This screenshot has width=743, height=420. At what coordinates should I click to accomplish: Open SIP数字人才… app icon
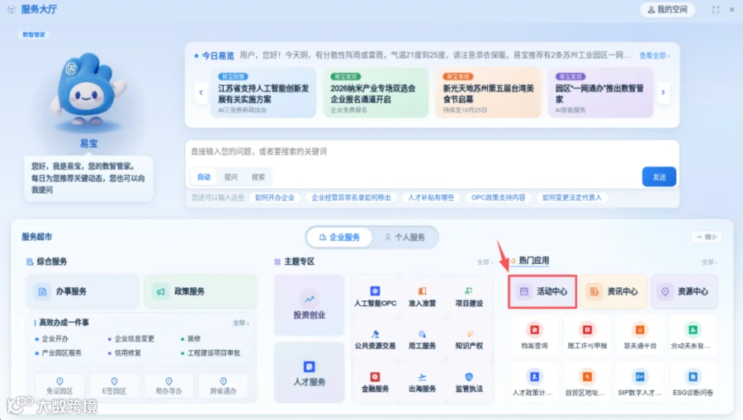640,377
